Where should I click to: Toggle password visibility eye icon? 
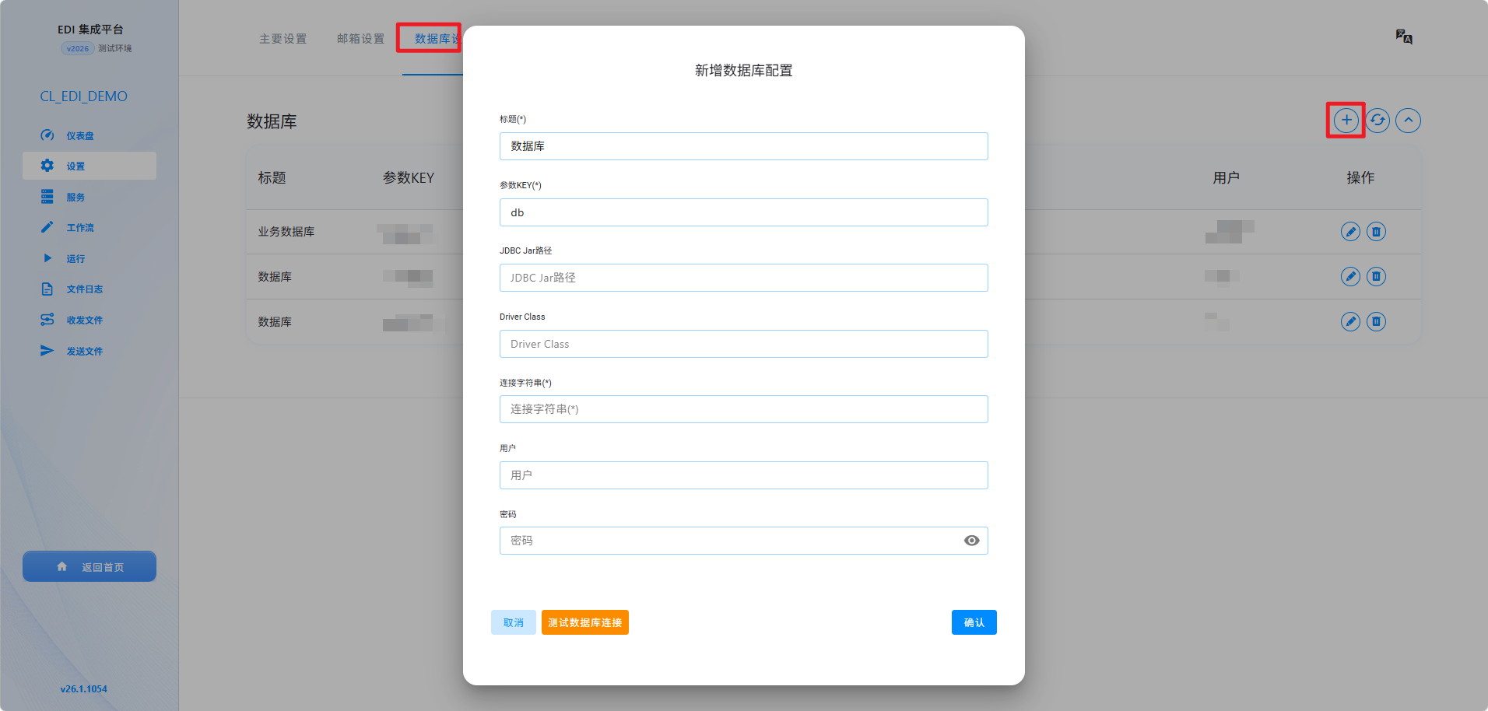971,541
